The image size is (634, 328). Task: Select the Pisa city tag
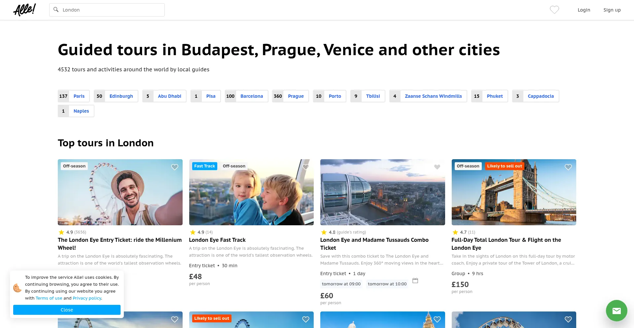[206, 96]
